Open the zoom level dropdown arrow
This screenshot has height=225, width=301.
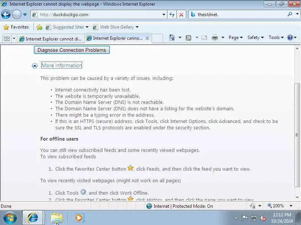(x=291, y=206)
